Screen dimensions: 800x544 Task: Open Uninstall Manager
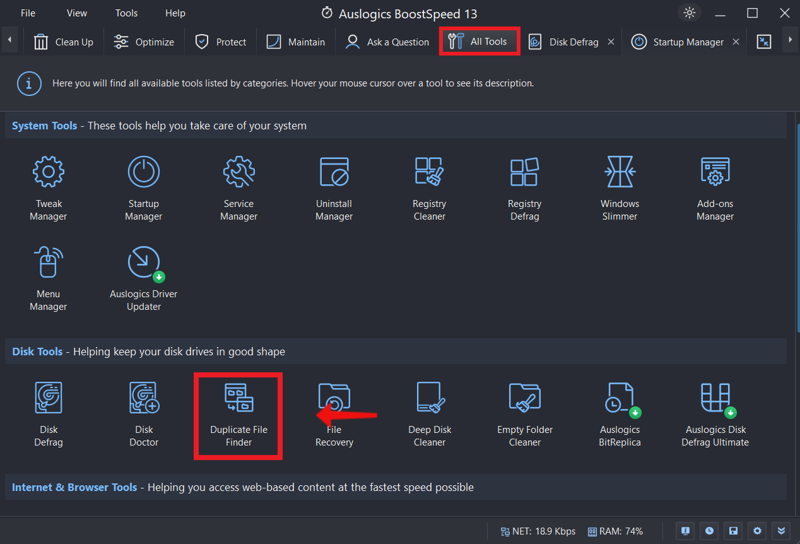[x=334, y=189]
